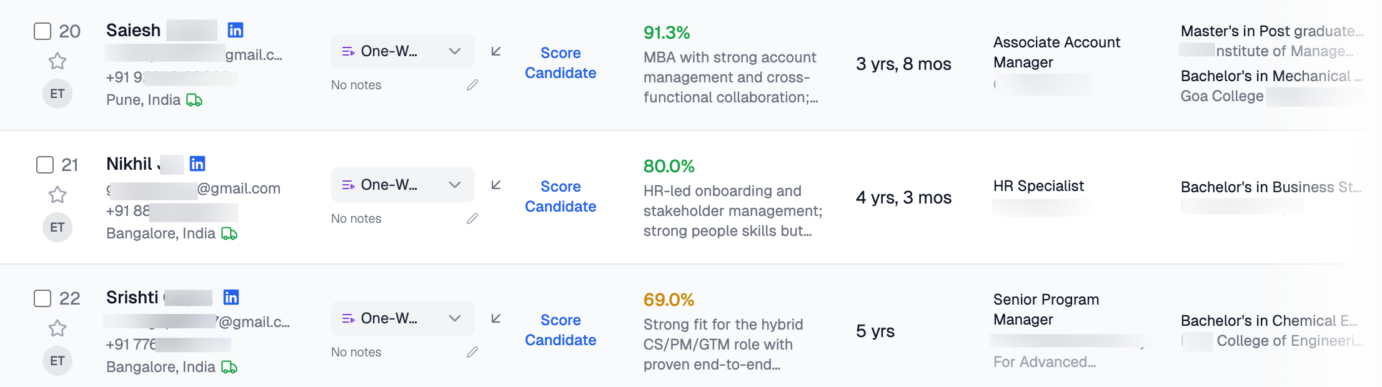This screenshot has width=1382, height=387.
Task: Open Srishti's 69.0% match score
Action: (669, 300)
